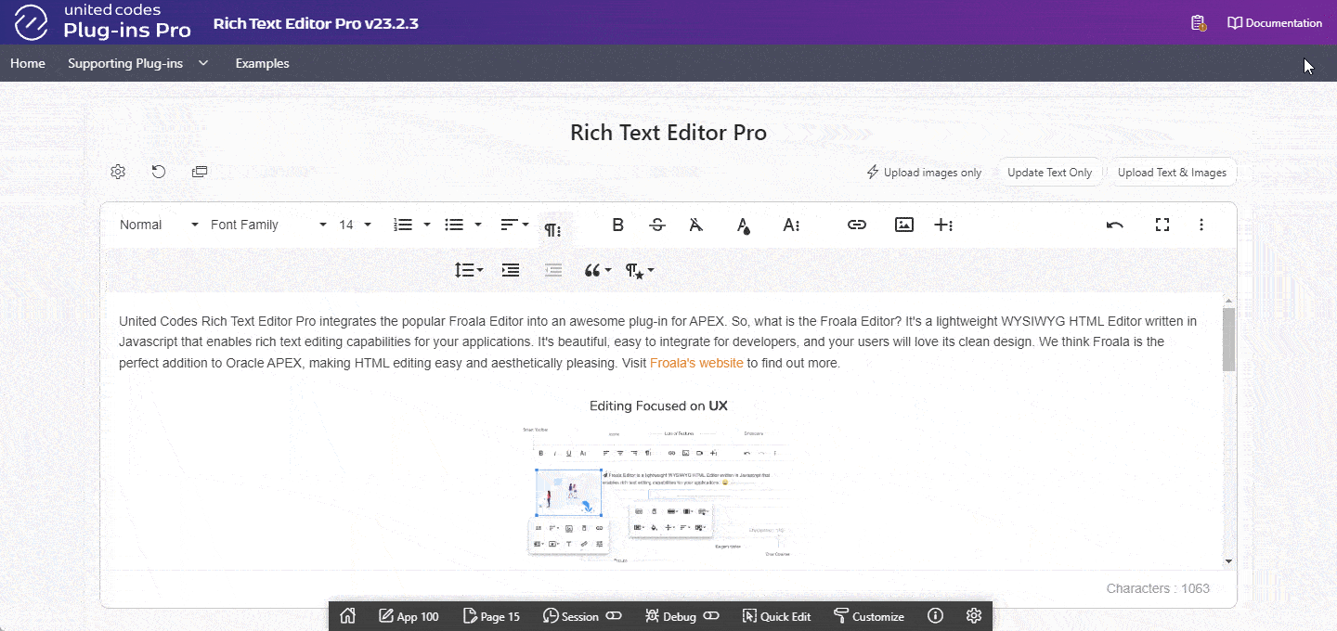Image resolution: width=1337 pixels, height=631 pixels.
Task: Decrease paragraph indent
Action: [x=553, y=270]
